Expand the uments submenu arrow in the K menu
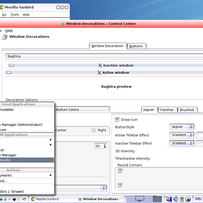203x203 pixels. 51,175
